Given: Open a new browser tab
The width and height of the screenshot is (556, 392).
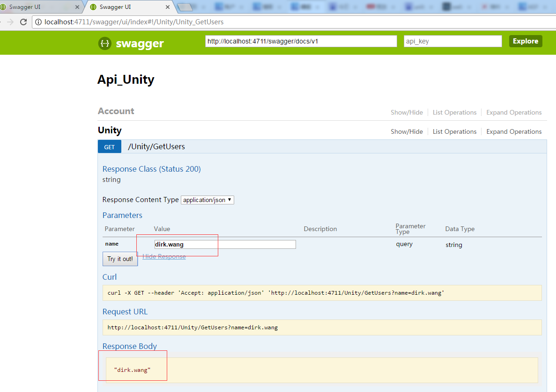Looking at the screenshot, I should pos(185,7).
